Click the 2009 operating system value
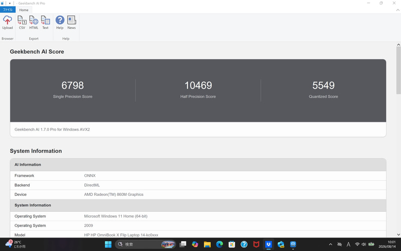This screenshot has height=251, width=401. [89, 225]
